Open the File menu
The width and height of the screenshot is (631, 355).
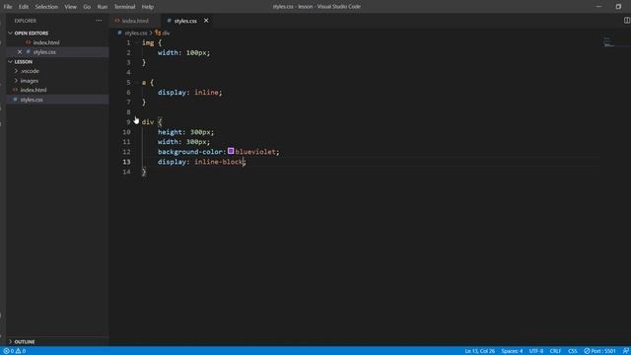click(x=8, y=7)
